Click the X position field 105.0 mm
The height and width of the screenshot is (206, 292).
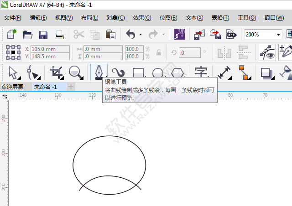pyautogui.click(x=50, y=49)
